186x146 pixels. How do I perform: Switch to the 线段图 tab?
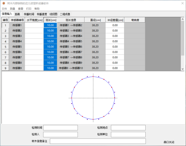point(54,14)
